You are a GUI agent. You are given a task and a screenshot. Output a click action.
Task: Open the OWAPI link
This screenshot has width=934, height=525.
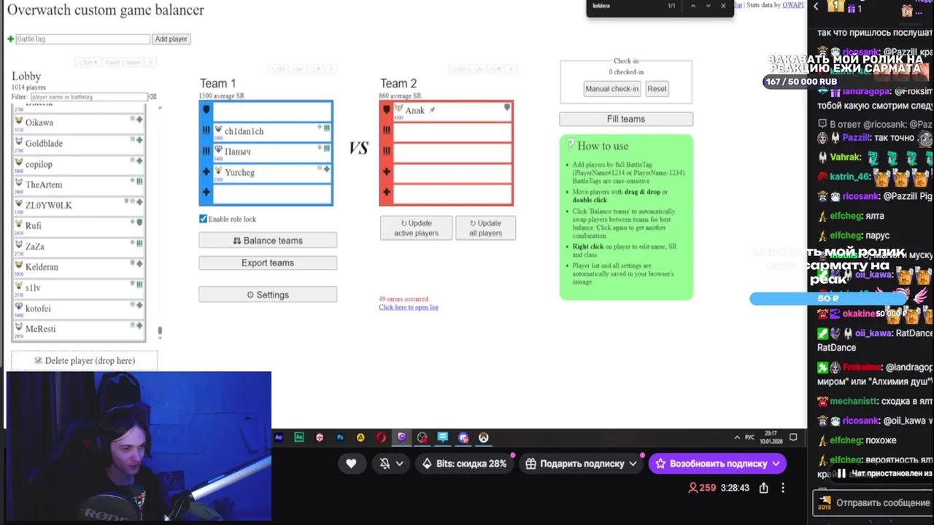[792, 5]
